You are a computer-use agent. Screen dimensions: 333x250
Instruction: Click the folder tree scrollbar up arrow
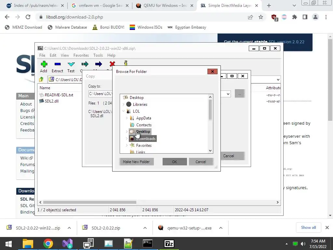tap(210, 97)
